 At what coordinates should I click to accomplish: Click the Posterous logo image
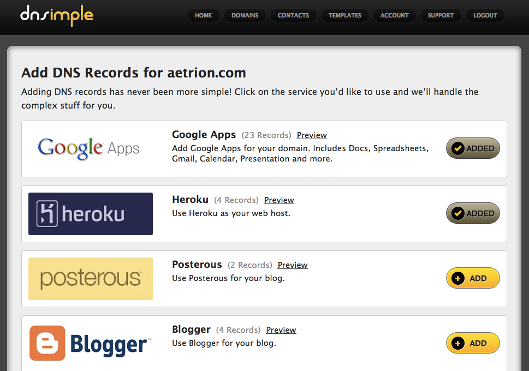91,279
